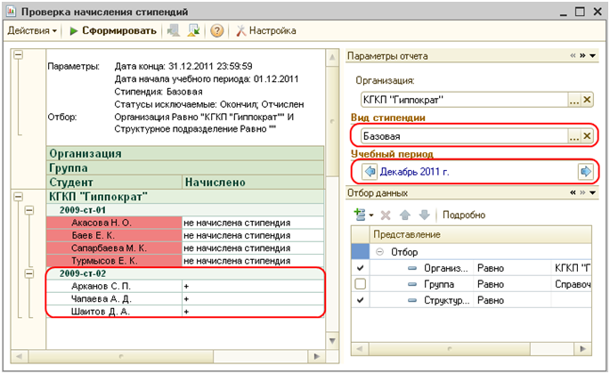
Task: Click the delete filter item icon
Action: point(386,215)
